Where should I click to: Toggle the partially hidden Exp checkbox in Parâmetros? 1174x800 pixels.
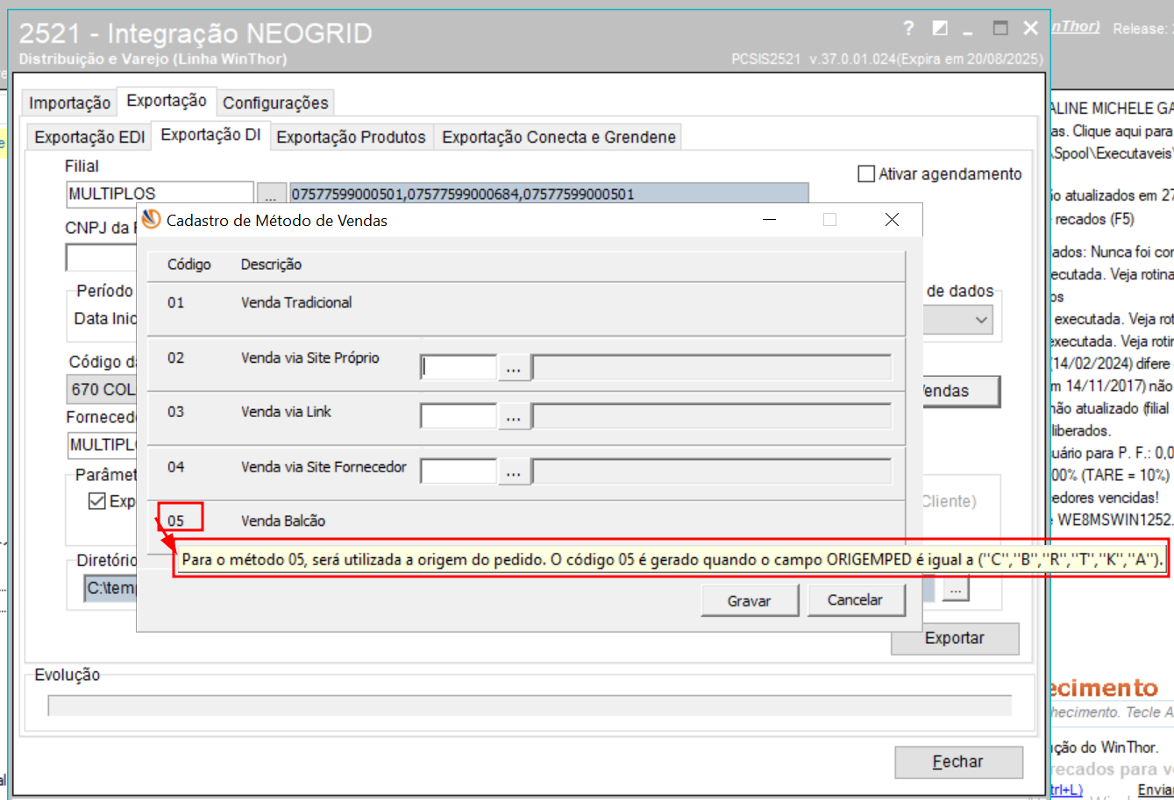tap(97, 501)
